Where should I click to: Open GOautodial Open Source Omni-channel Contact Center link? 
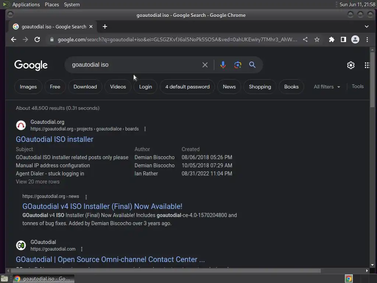pos(110,259)
